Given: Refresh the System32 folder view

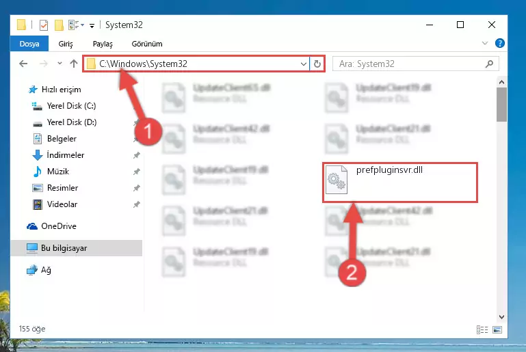Looking at the screenshot, I should pyautogui.click(x=317, y=64).
